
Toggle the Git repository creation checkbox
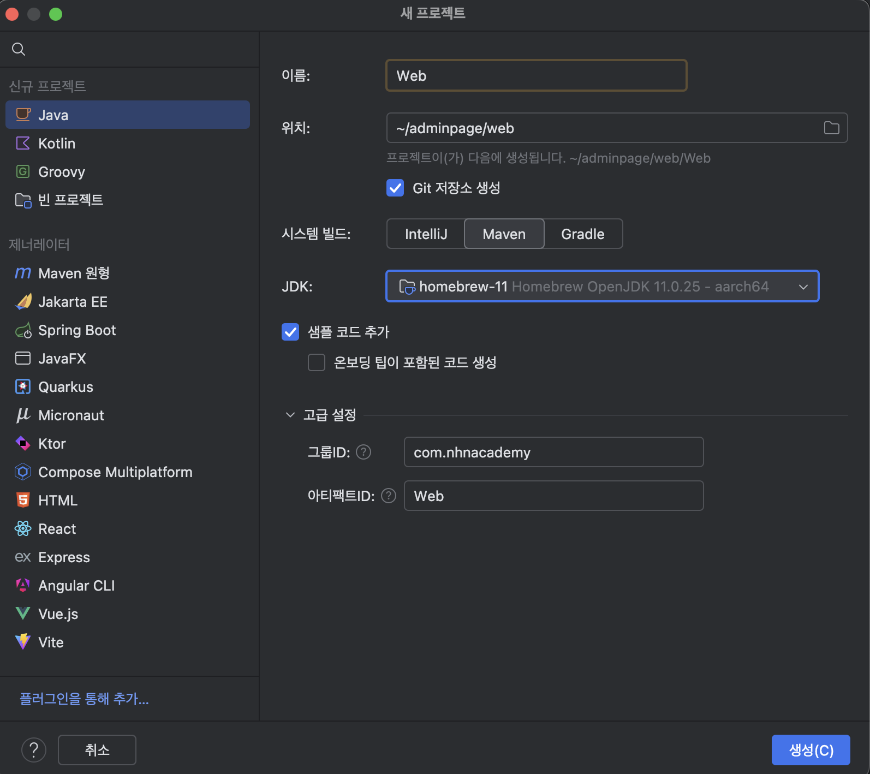tap(395, 188)
